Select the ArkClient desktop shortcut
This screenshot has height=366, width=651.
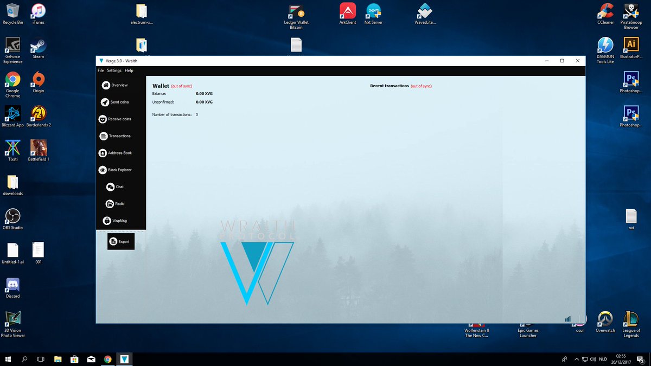pyautogui.click(x=348, y=14)
